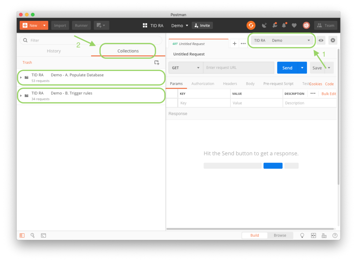Create a new collection with plus-folder icon
Screen dimensions: 357x262
pos(157,62)
